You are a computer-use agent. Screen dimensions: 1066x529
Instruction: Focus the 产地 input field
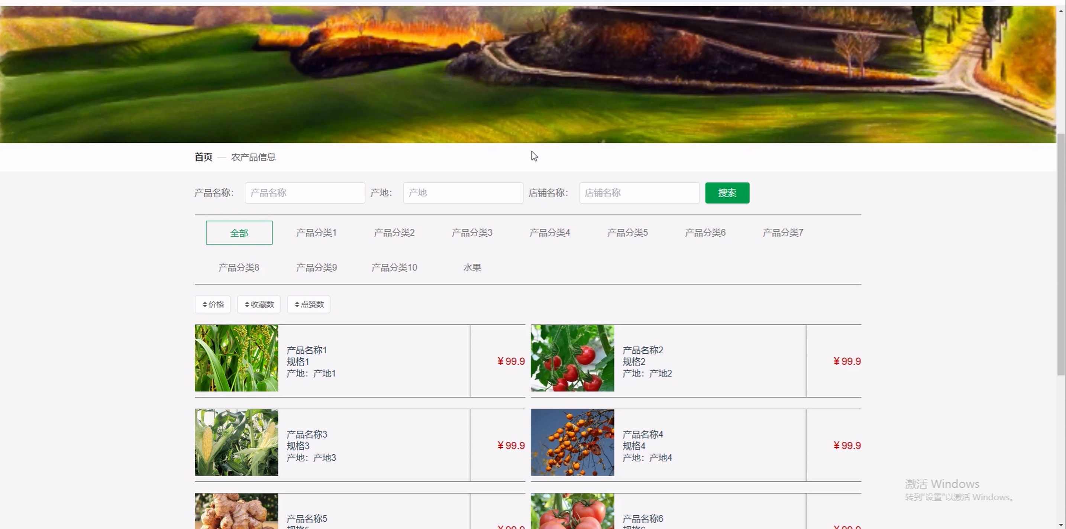463,193
